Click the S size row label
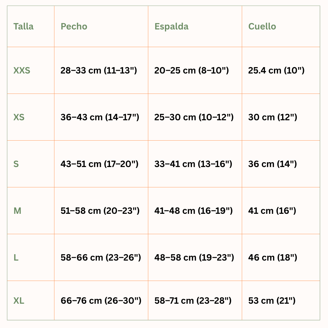Image resolution: width=328 pixels, height=328 pixels. [16, 164]
